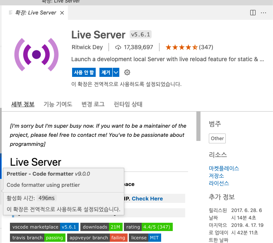The image size is (273, 243).
Task: Open the 마켓플레이스 resource link
Action: (224, 168)
